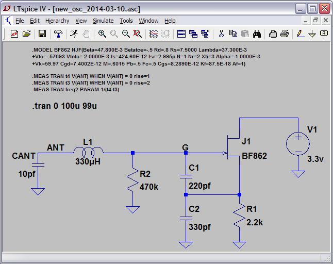Click the New Schematic toolbar icon

point(14,34)
